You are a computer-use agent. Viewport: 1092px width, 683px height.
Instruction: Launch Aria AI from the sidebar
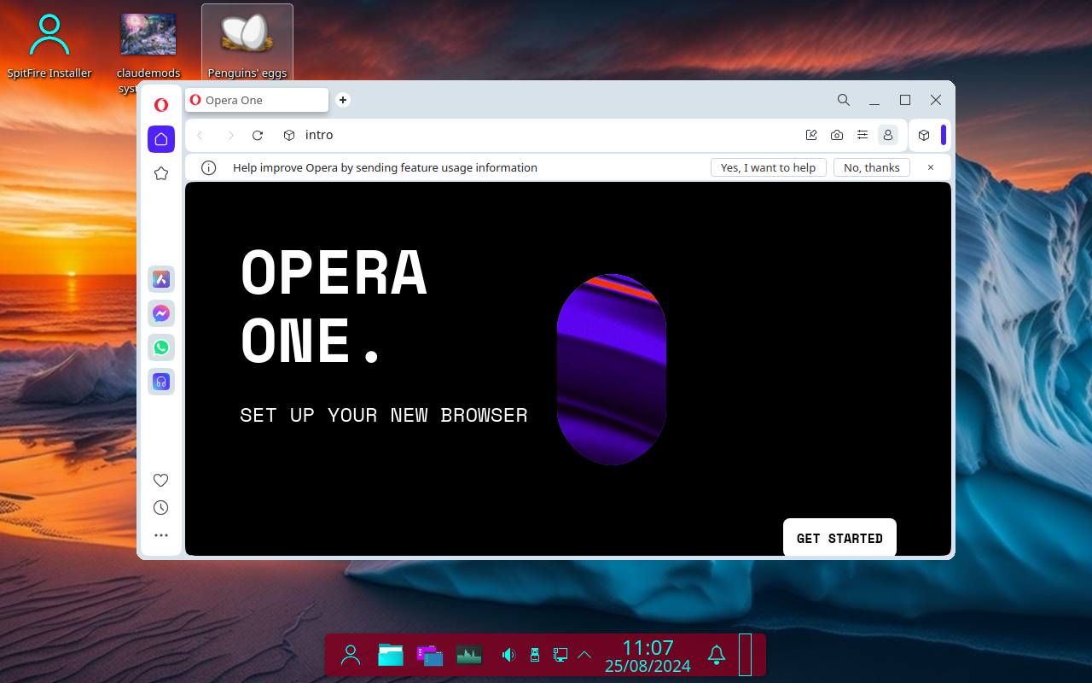[161, 279]
